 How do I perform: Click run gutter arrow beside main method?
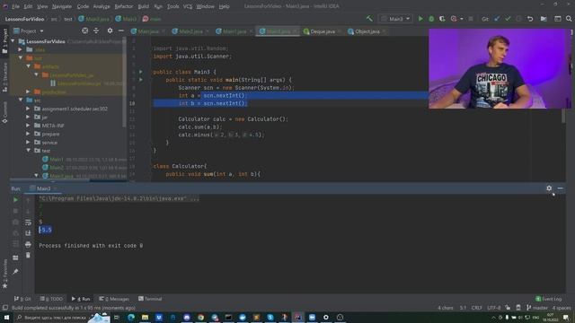click(x=141, y=80)
